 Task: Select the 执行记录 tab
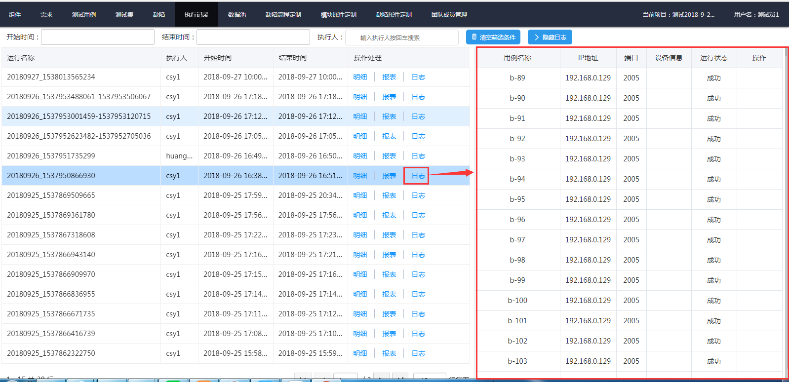tap(197, 15)
